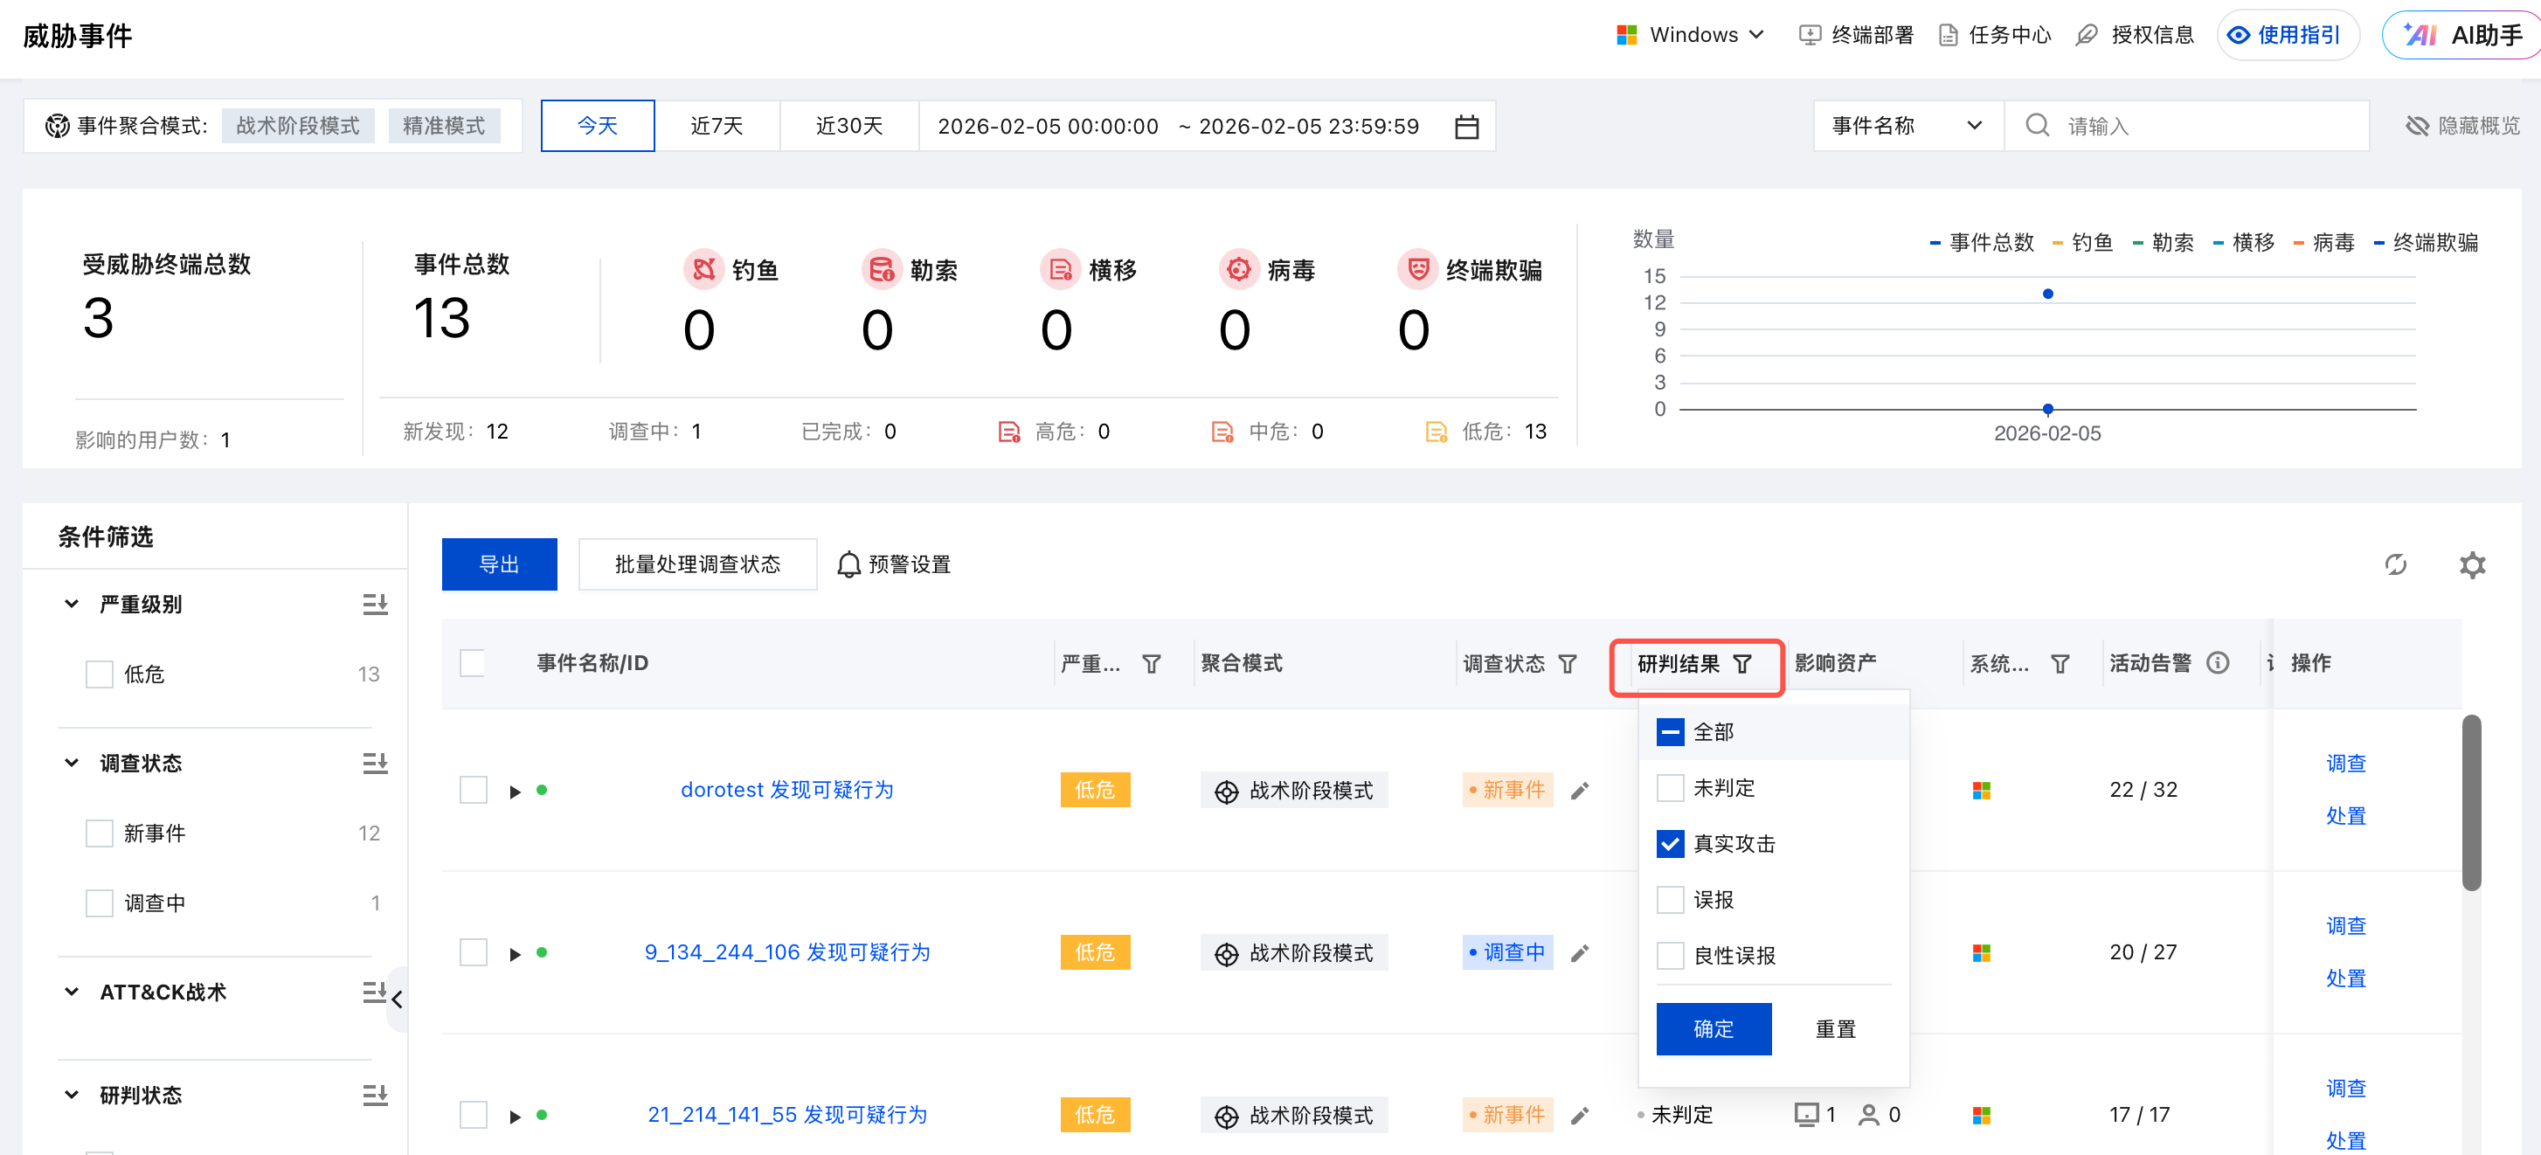2541x1155 pixels.
Task: Open the 9_134_244_106 发现可疑行为 event link
Action: (x=786, y=951)
